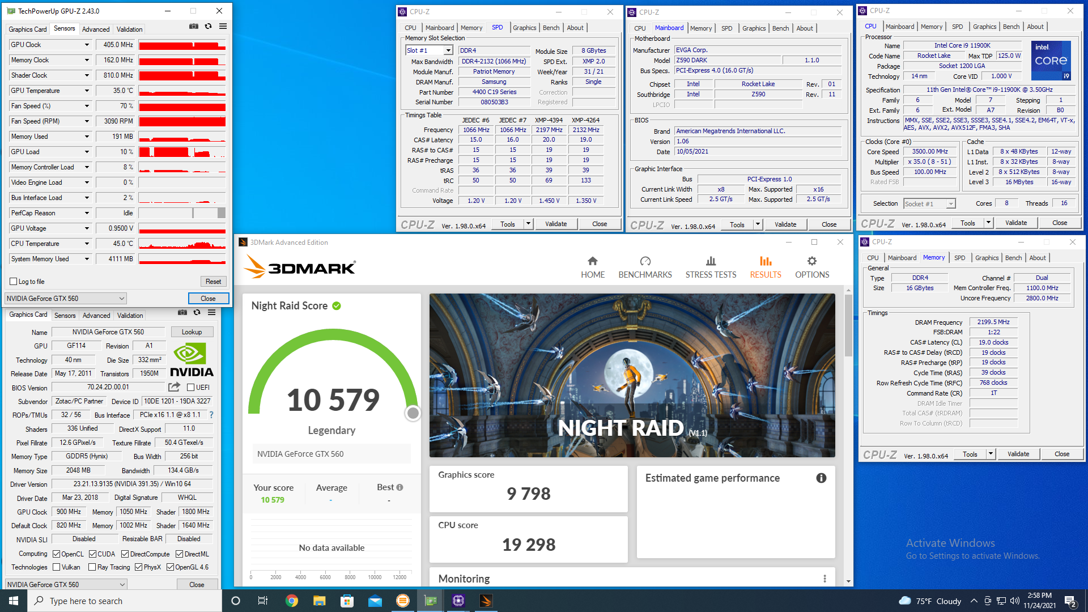Viewport: 1088px width, 612px height.
Task: Click info icon for Estimated game performance
Action: click(821, 478)
